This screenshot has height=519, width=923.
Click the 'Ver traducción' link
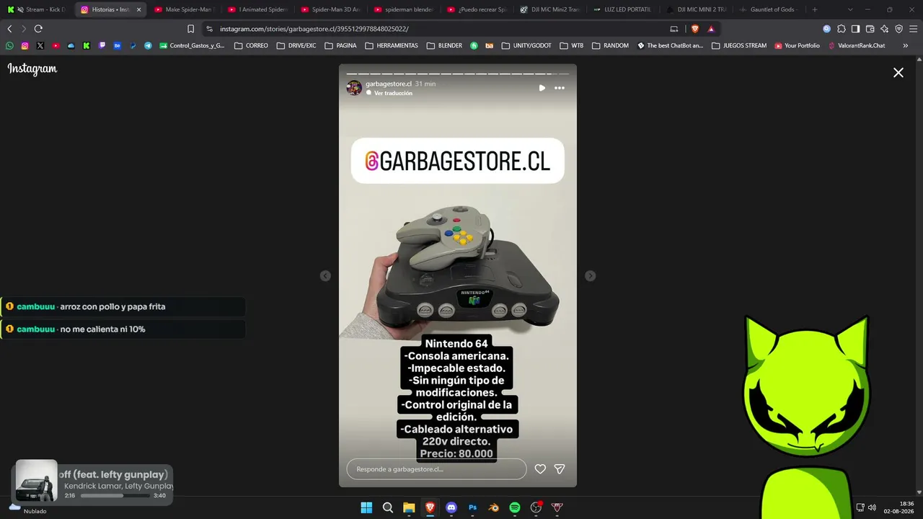click(x=393, y=93)
